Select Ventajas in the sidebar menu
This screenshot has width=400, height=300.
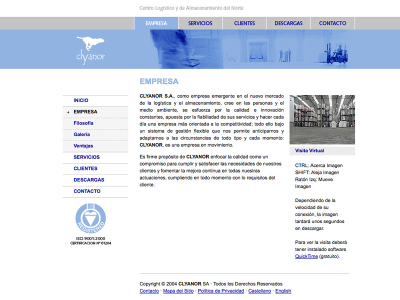coord(83,146)
